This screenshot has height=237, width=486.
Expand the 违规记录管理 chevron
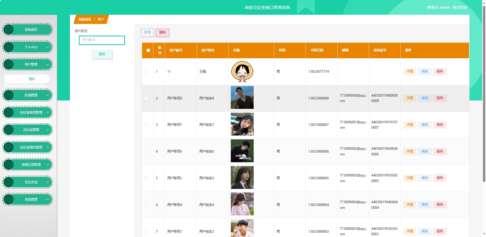point(48,165)
